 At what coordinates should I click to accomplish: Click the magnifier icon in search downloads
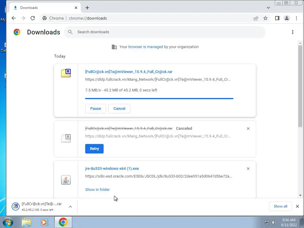click(x=70, y=32)
